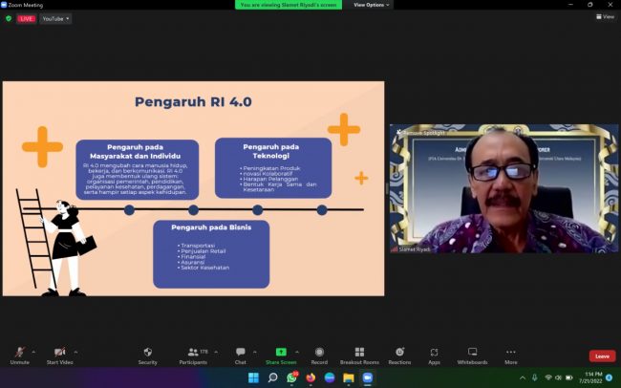Open the More options menu

(x=511, y=356)
